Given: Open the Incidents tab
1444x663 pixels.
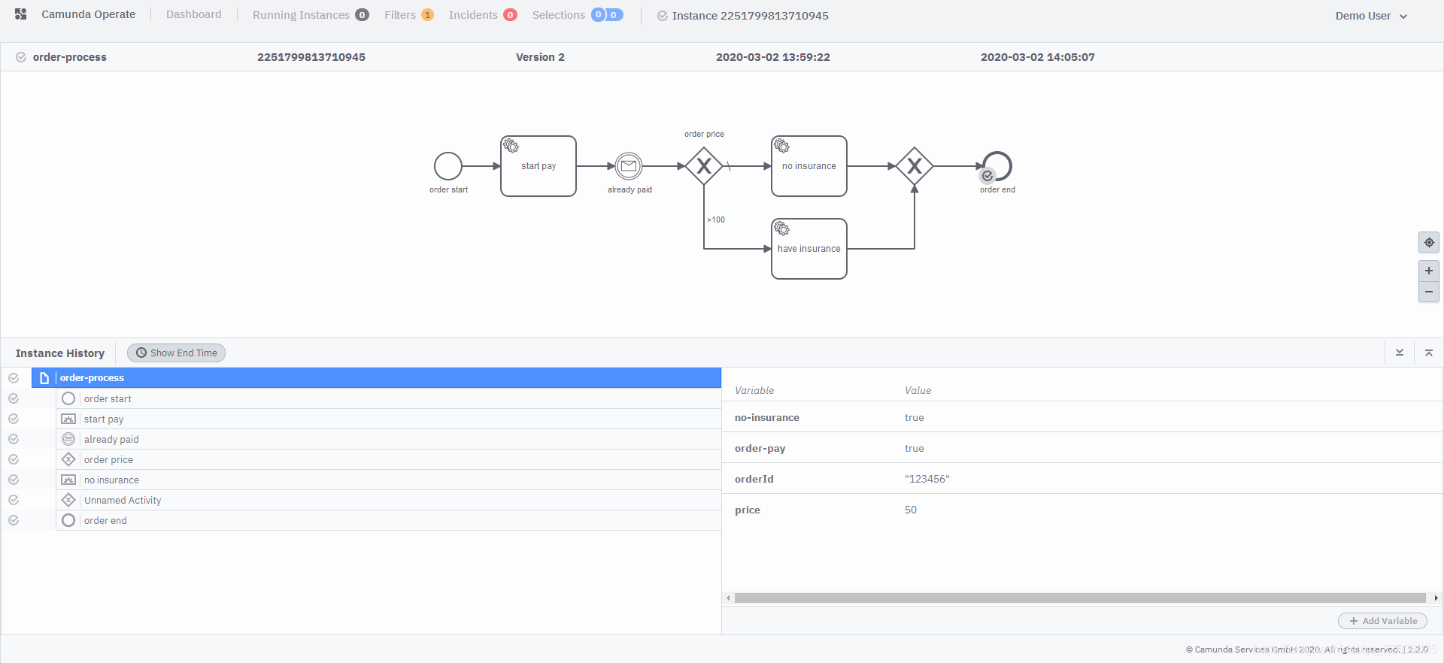Looking at the screenshot, I should point(483,15).
